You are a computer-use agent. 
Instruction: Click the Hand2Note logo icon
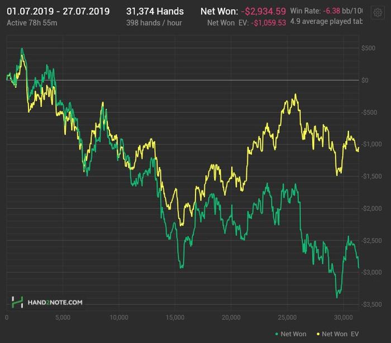pos(18,302)
